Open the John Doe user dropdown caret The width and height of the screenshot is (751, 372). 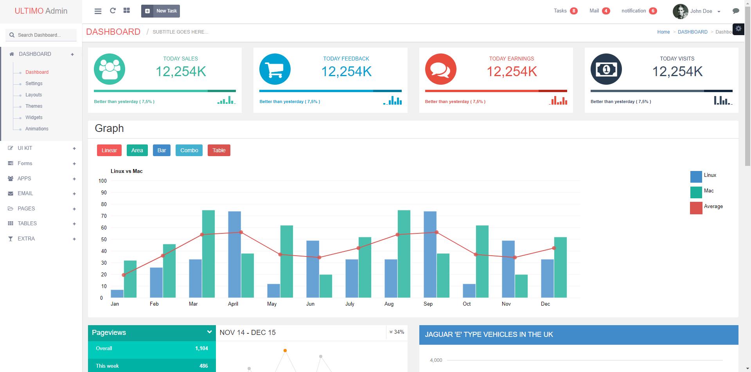click(719, 12)
